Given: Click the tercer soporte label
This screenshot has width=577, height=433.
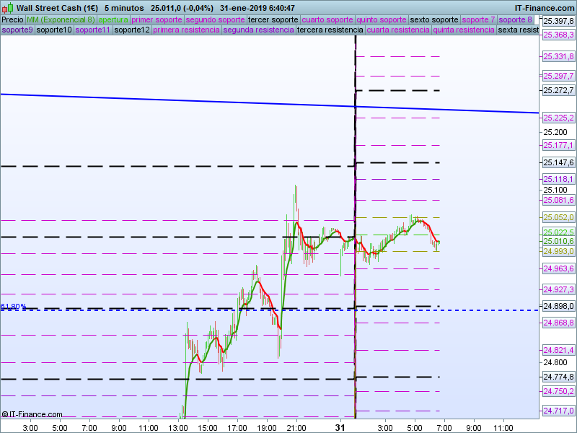Looking at the screenshot, I should [273, 20].
